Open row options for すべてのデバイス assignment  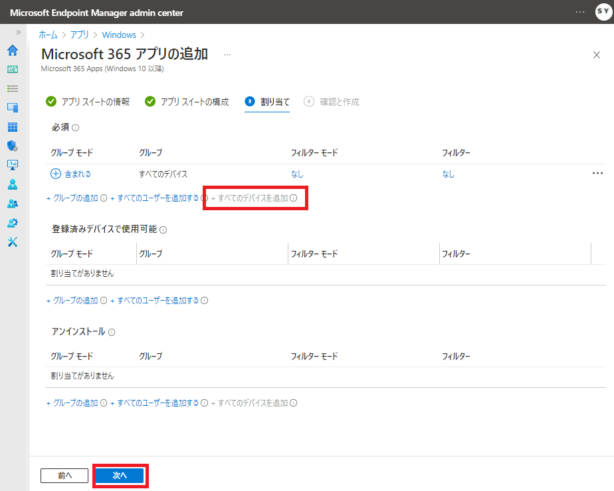coord(597,174)
